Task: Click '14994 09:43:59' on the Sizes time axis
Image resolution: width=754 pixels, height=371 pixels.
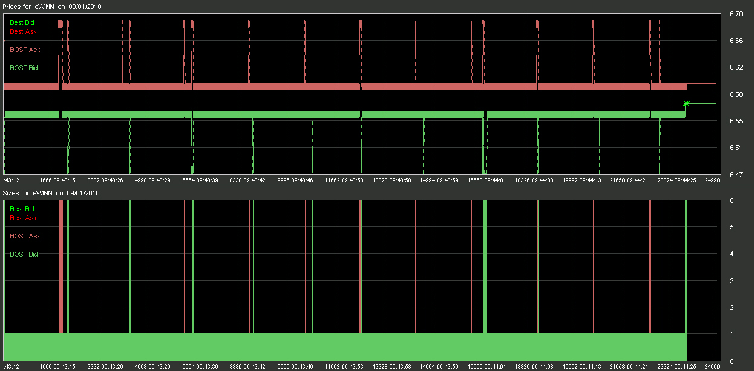Action: coord(439,367)
